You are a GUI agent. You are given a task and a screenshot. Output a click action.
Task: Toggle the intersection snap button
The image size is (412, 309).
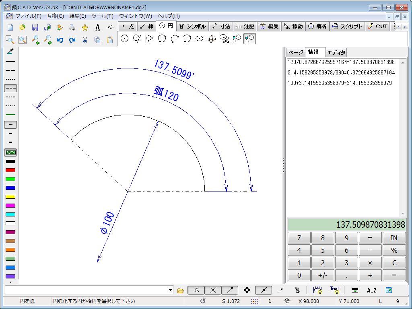[x=213, y=290]
